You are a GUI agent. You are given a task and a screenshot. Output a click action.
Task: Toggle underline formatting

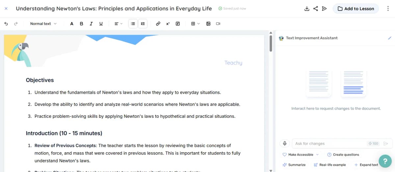click(x=101, y=24)
